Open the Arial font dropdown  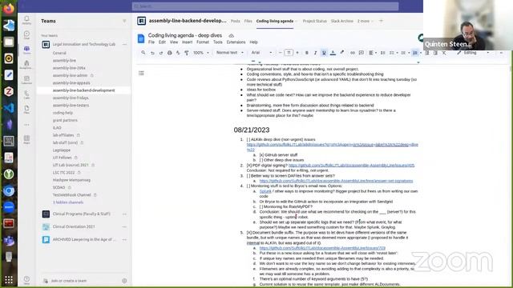pyautogui.click(x=262, y=53)
